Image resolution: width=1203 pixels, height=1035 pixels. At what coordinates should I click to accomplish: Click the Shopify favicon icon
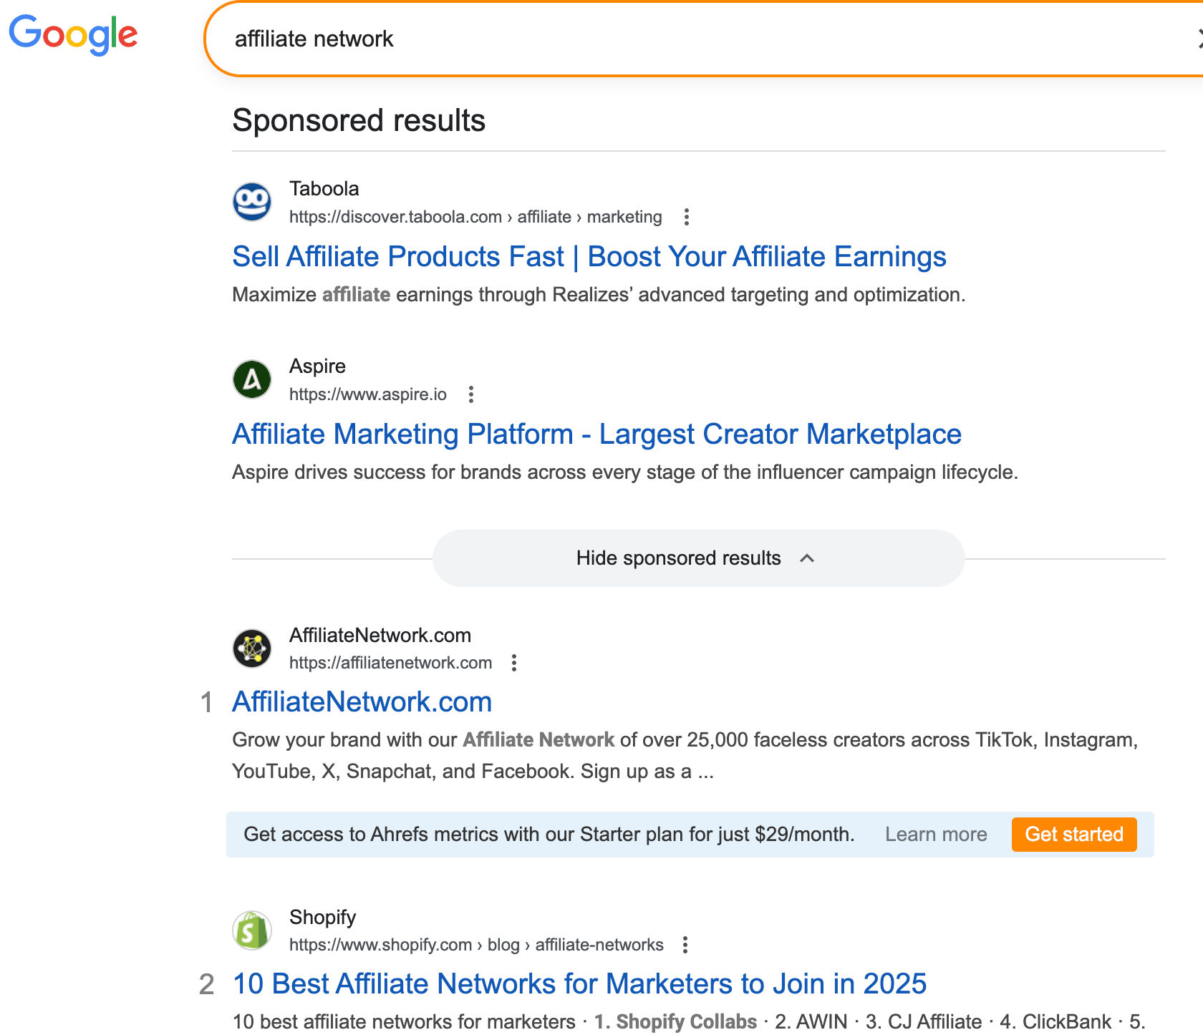coord(252,930)
